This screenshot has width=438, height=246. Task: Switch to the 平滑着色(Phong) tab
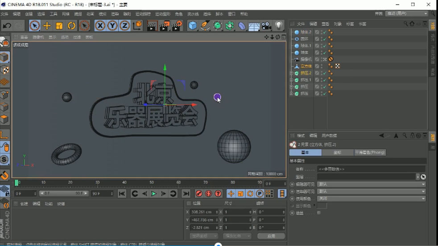pos(370,152)
